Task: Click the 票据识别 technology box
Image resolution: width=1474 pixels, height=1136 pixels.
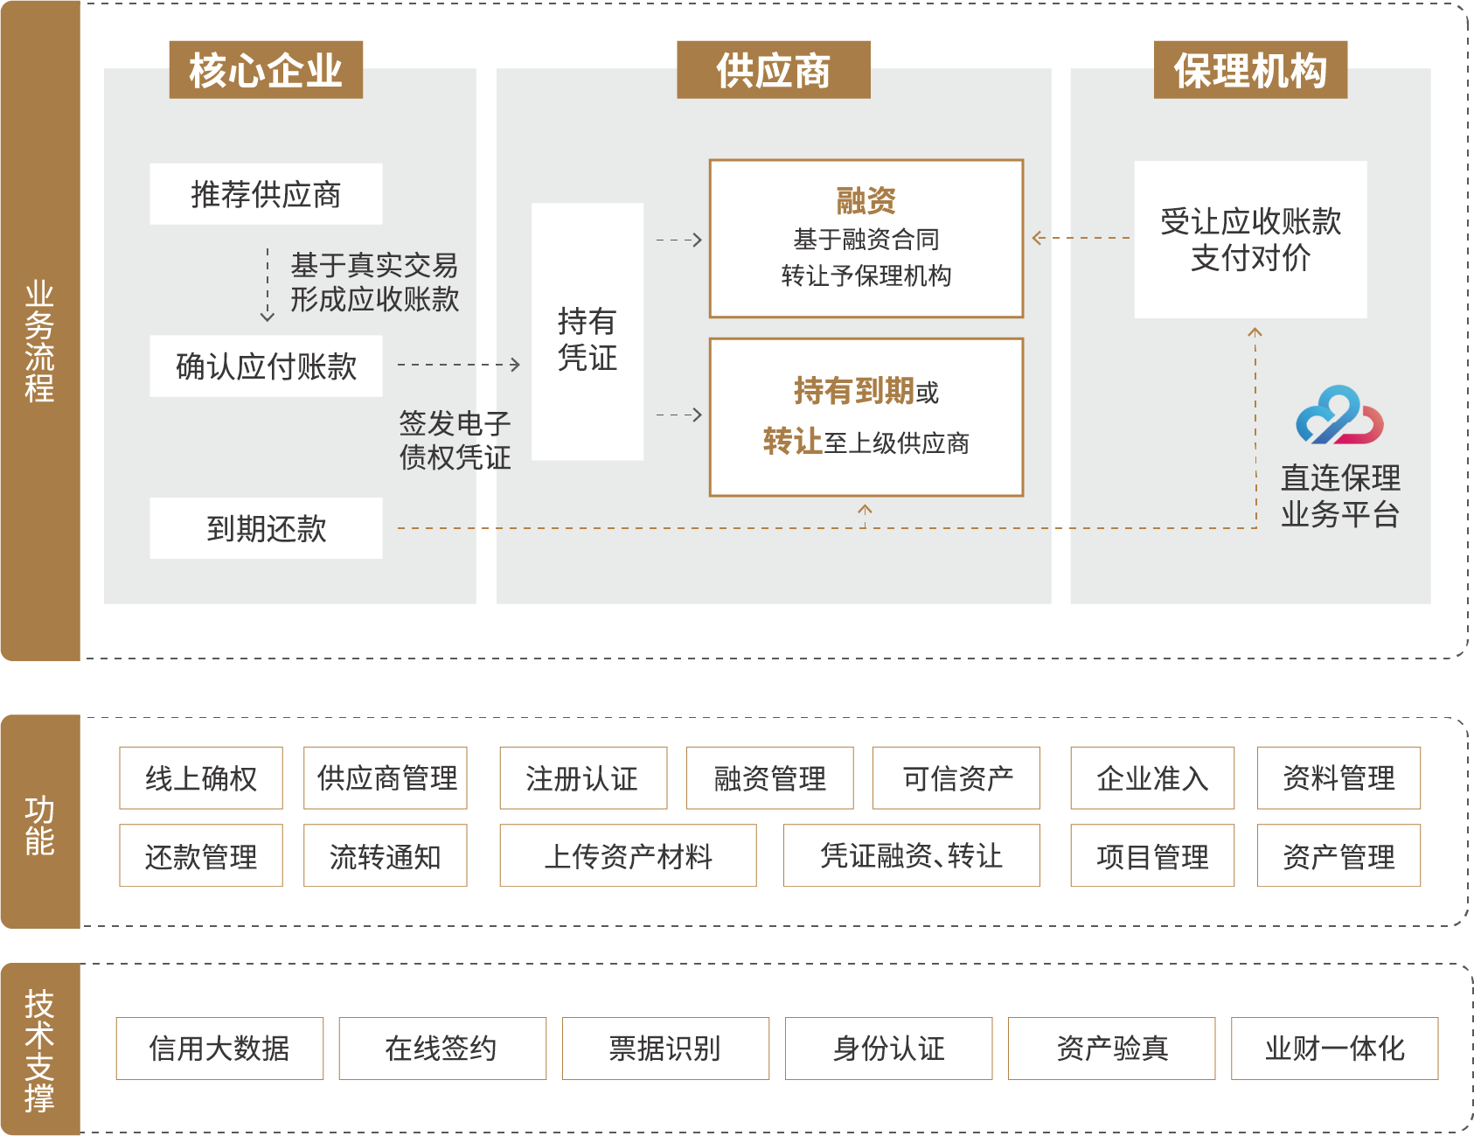Action: [665, 1049]
